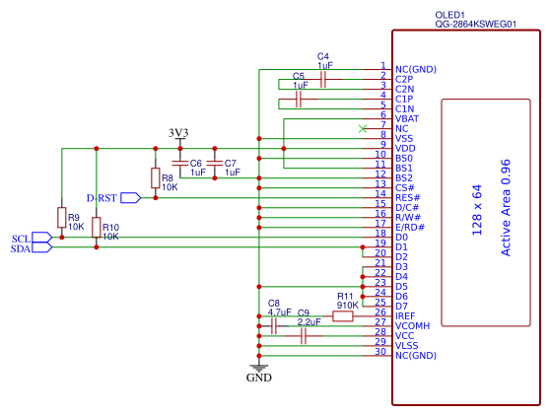Select the CS# pin label
Viewport: 550px width, 415px height.
coord(405,187)
